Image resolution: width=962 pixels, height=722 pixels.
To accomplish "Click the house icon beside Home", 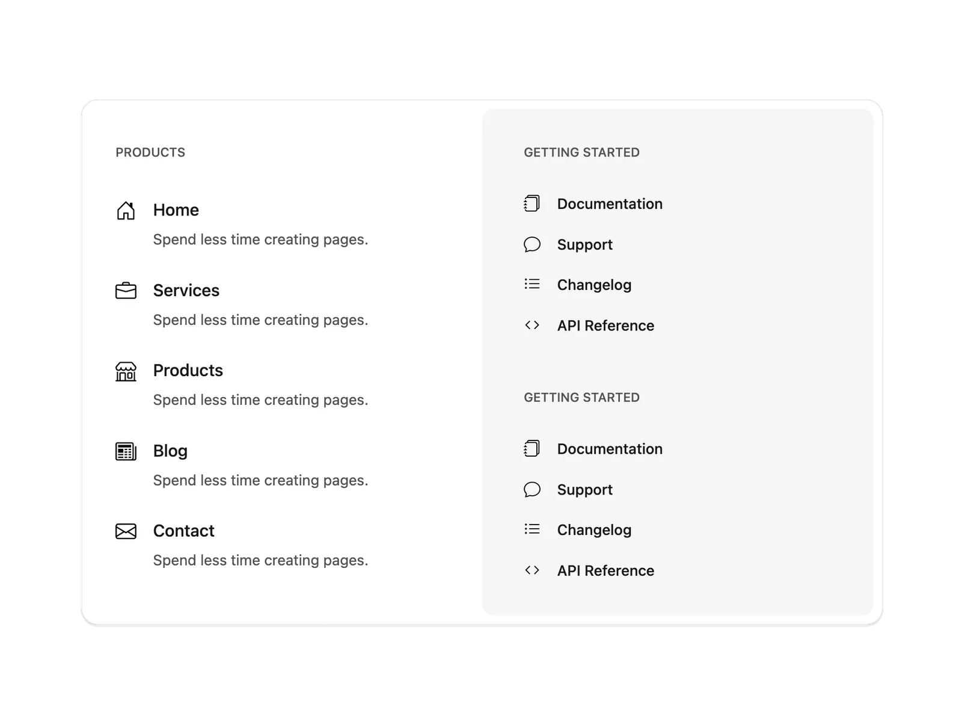I will click(x=126, y=211).
